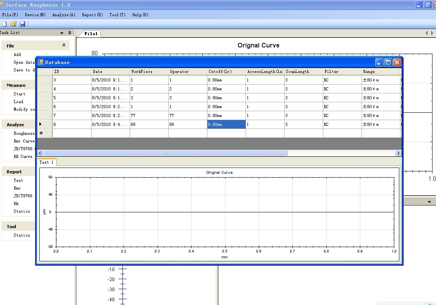
Task: Collapse the File section chevron
Action: tap(64, 45)
